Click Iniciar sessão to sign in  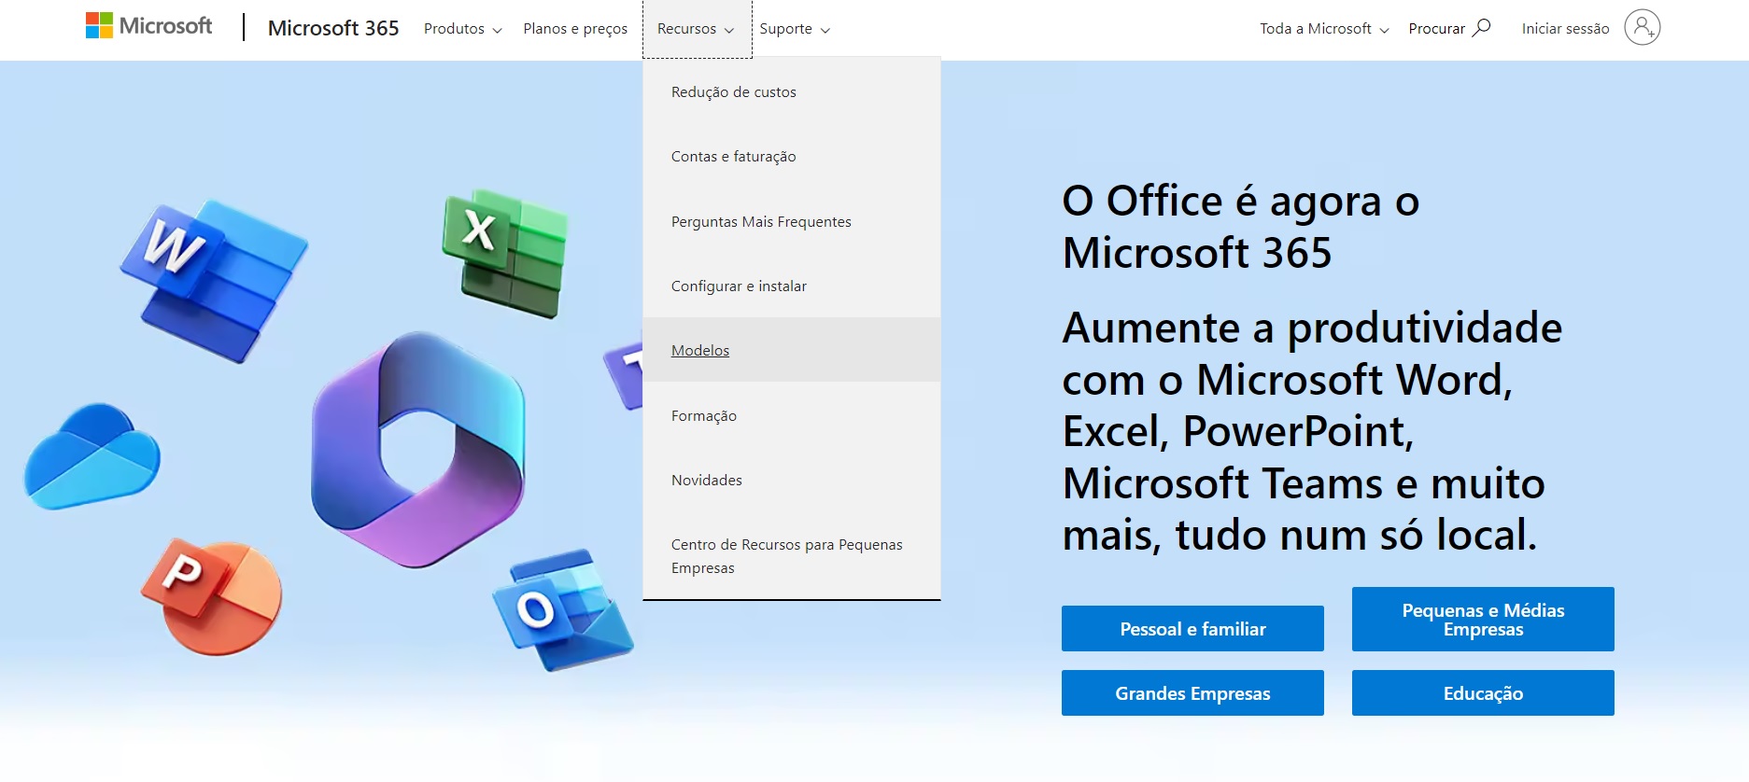[1565, 29]
